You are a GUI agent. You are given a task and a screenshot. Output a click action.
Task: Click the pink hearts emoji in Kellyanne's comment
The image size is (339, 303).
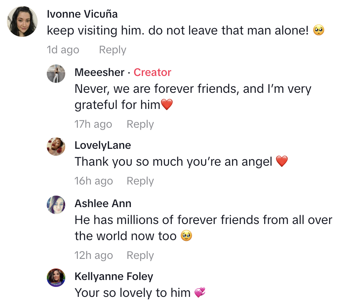[200, 293]
